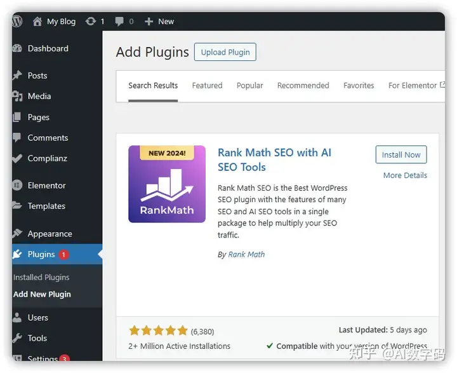Click the Tools wrench icon
This screenshot has height=373, width=457.
17,338
